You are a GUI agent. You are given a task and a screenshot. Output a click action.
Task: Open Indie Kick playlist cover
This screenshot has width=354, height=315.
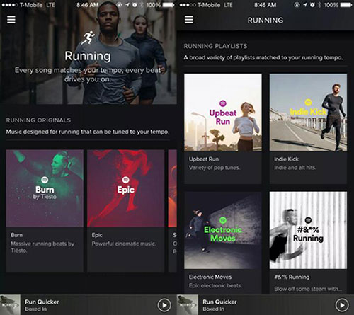point(308,113)
